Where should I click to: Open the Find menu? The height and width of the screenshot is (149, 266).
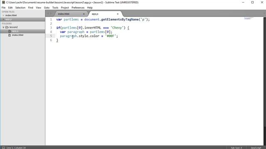click(30, 7)
